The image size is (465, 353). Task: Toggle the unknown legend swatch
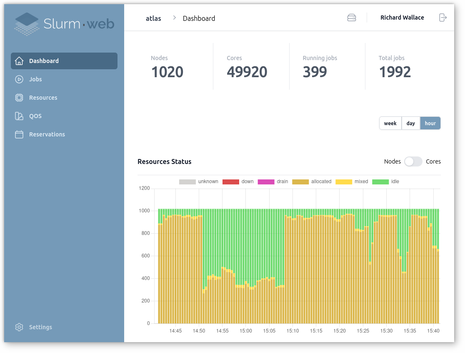(x=187, y=182)
